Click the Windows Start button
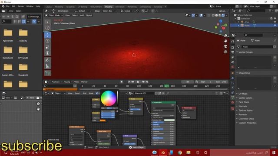Viewport: 278px width, 156px height. click(274, 153)
